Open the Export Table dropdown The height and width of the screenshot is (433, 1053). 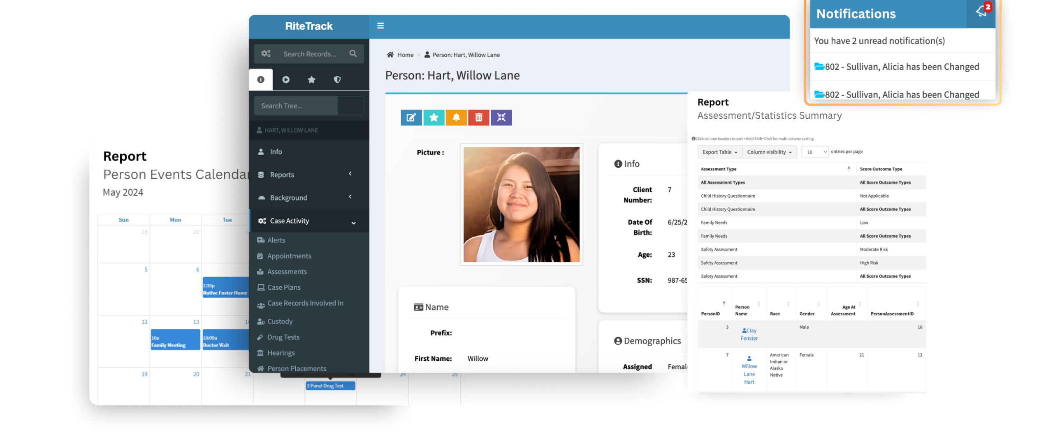coord(719,152)
